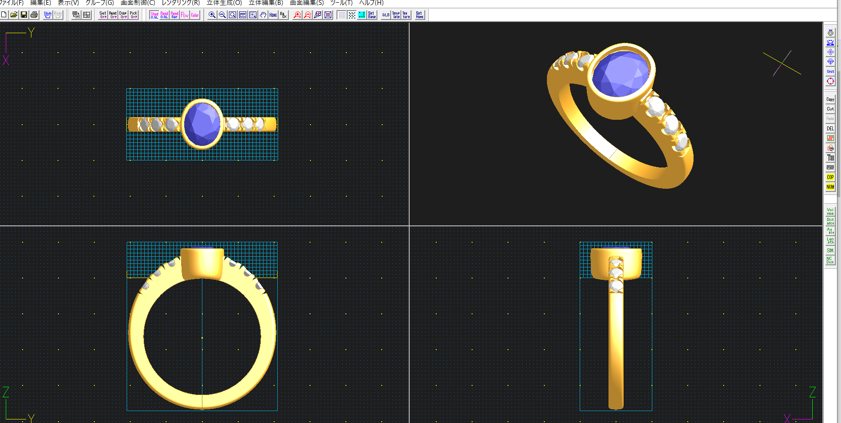Reset view with the HOME button
Viewport: 841px width, 423px height.
point(273,15)
